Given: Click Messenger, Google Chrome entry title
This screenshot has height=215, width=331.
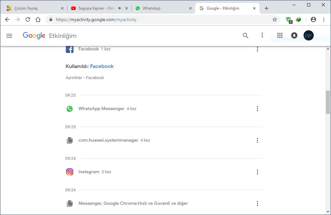Looking at the screenshot, I should coord(133,204).
